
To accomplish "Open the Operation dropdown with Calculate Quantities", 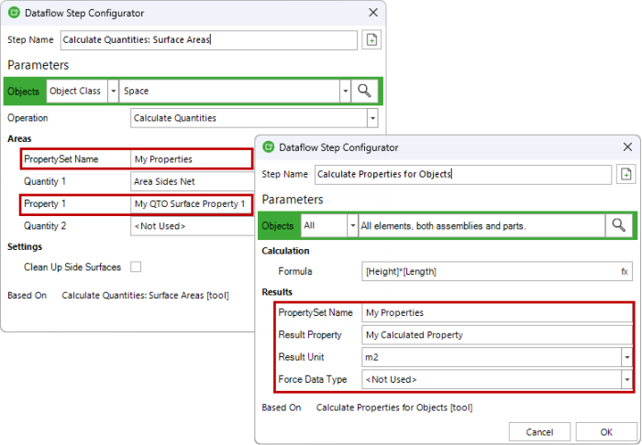I will coord(372,118).
